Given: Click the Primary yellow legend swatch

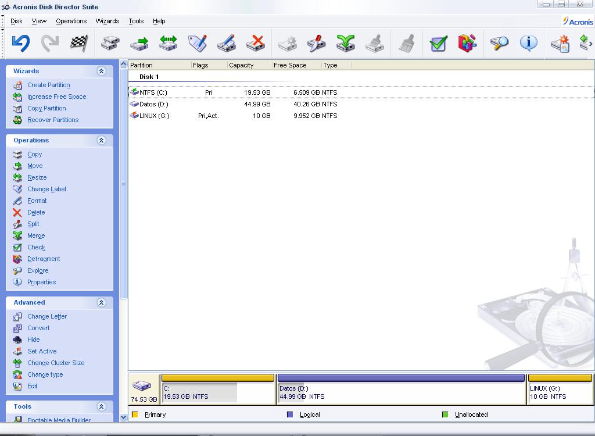Looking at the screenshot, I should point(135,414).
